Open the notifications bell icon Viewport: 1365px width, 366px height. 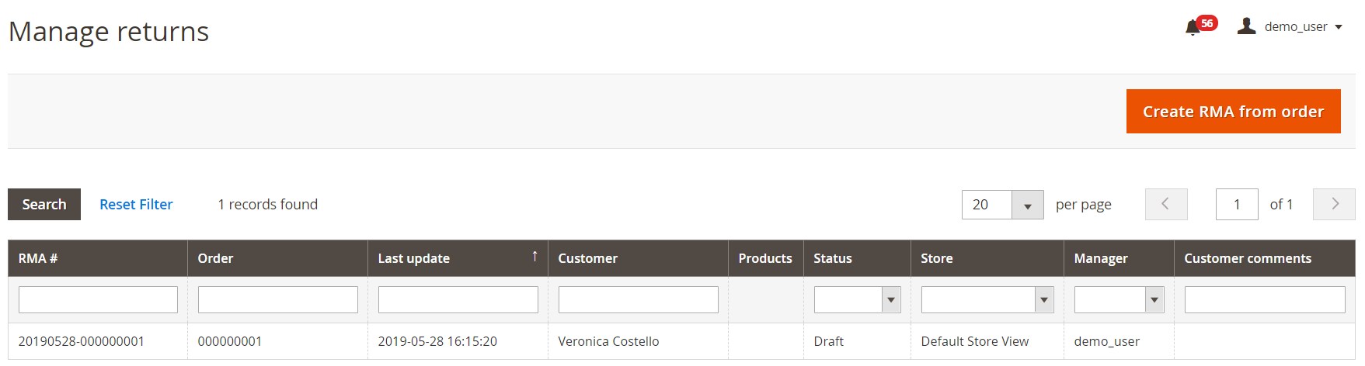point(1193,29)
